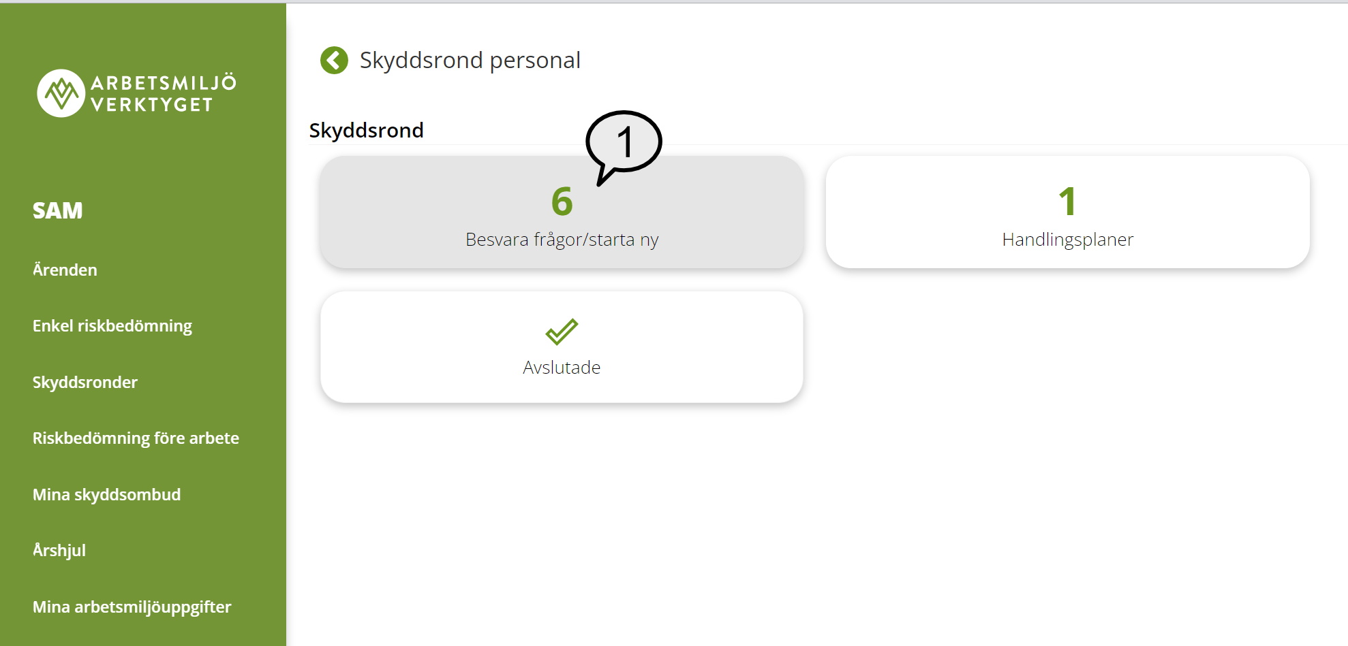Click the Skyddsrond personal page title
This screenshot has width=1348, height=646.
click(x=470, y=60)
